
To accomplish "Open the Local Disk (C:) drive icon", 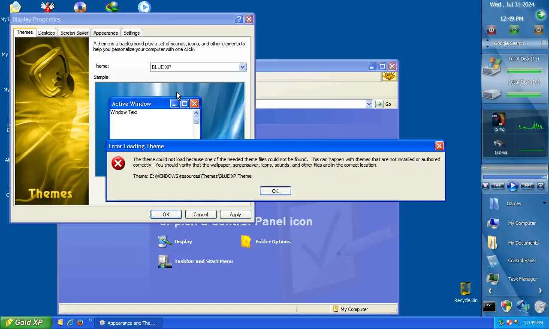I will click(492, 66).
